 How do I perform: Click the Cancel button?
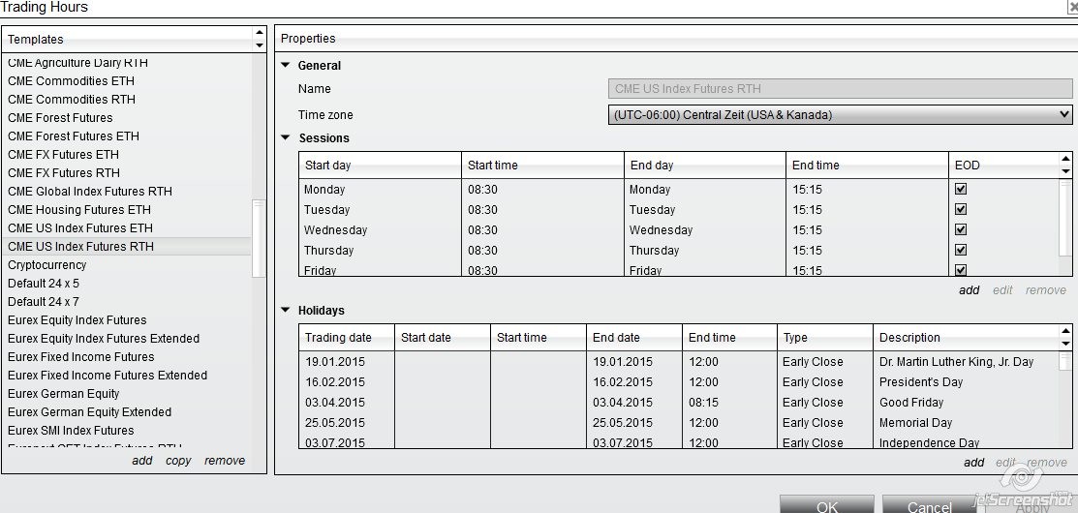click(x=930, y=504)
